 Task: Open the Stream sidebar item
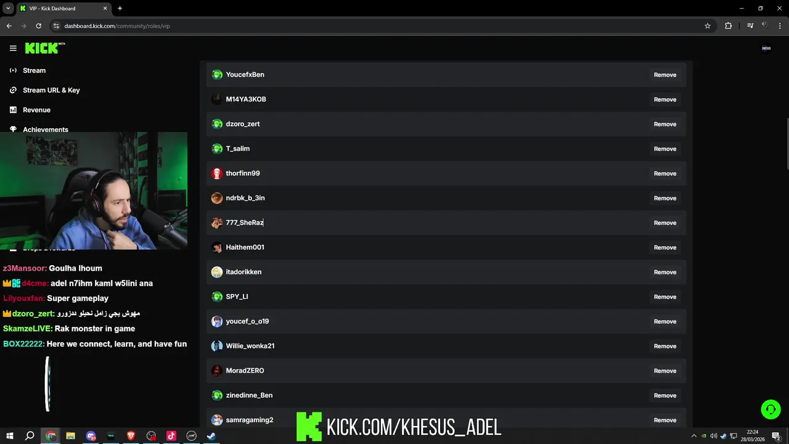[x=35, y=70]
